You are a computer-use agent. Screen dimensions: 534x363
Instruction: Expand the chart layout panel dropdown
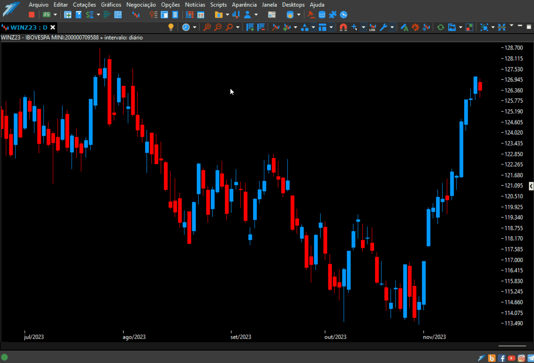point(331,27)
